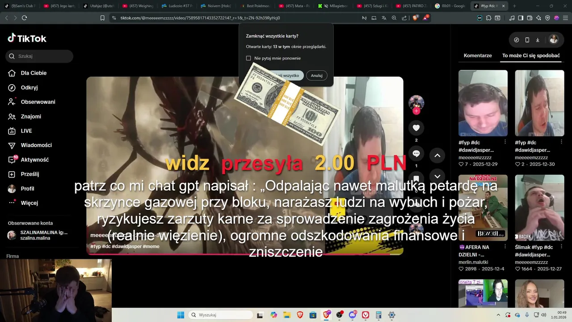Click Wyszukaj taskbar search box

click(x=221, y=315)
